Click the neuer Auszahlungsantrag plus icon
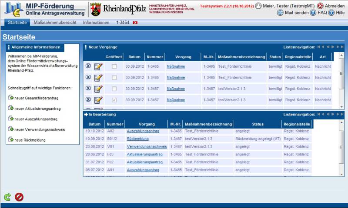The image size is (348, 208). click(x=10, y=118)
